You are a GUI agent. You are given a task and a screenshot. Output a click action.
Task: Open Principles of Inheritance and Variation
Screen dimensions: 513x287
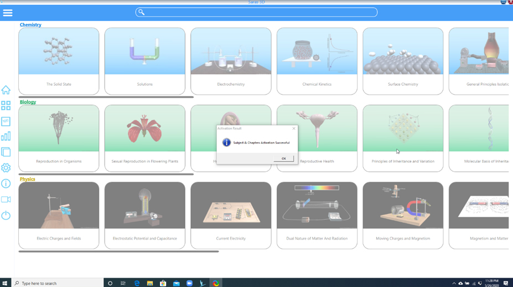[403, 138]
